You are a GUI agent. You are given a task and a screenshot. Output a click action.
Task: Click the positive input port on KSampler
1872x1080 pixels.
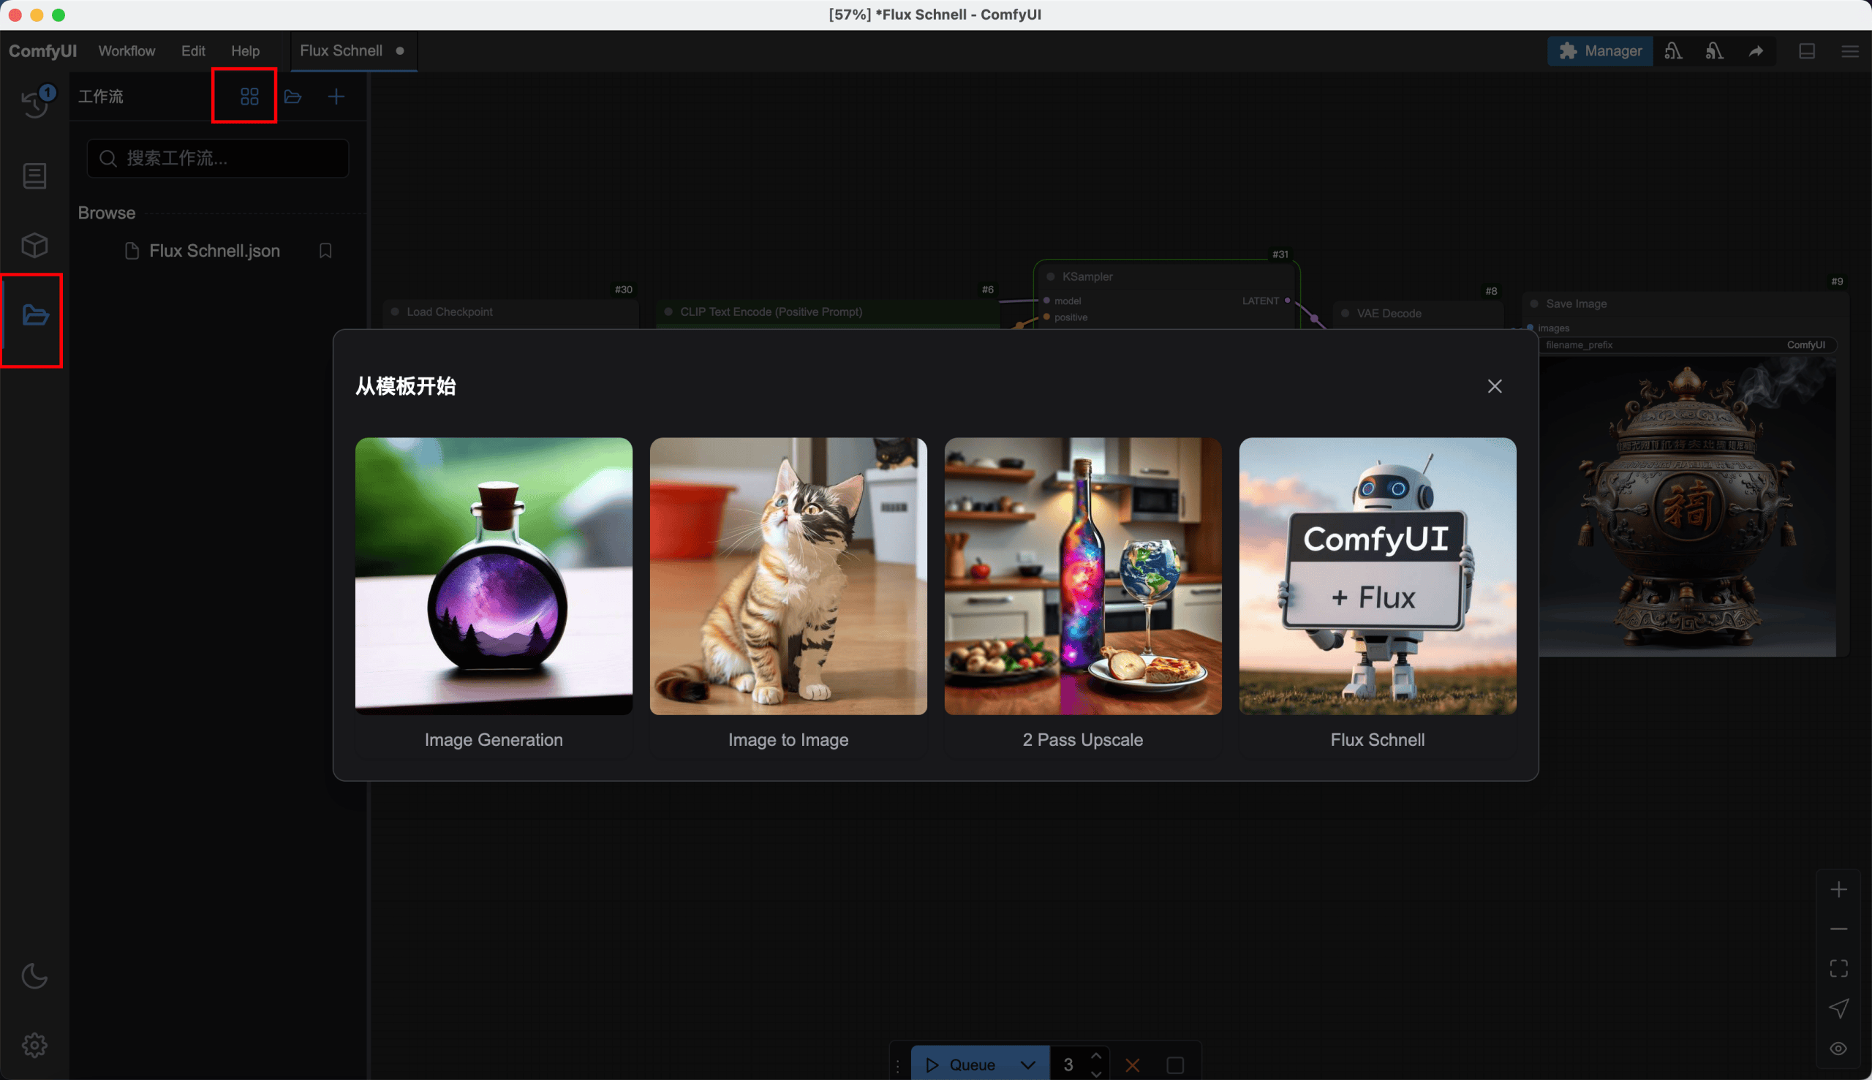click(x=1046, y=317)
